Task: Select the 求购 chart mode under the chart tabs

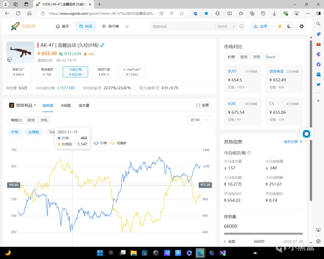Action: [x=44, y=120]
